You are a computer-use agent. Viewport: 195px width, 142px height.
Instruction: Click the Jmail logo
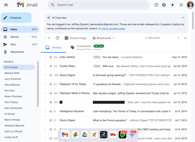click(27, 5)
